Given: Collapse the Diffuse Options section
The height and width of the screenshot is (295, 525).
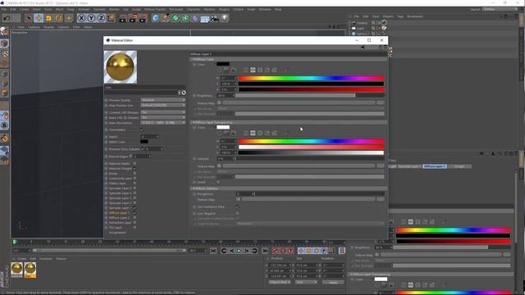Looking at the screenshot, I should click(194, 188).
